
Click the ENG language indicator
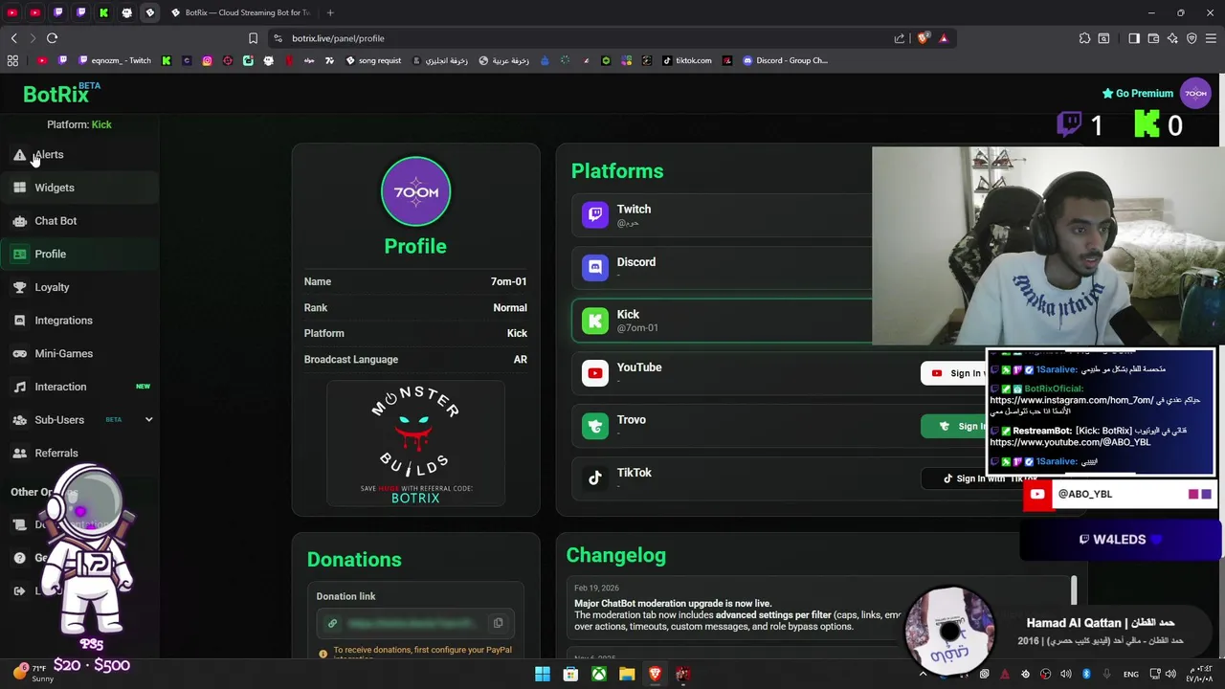coord(1130,675)
